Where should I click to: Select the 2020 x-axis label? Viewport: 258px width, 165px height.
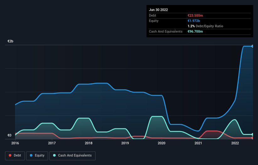(162, 143)
